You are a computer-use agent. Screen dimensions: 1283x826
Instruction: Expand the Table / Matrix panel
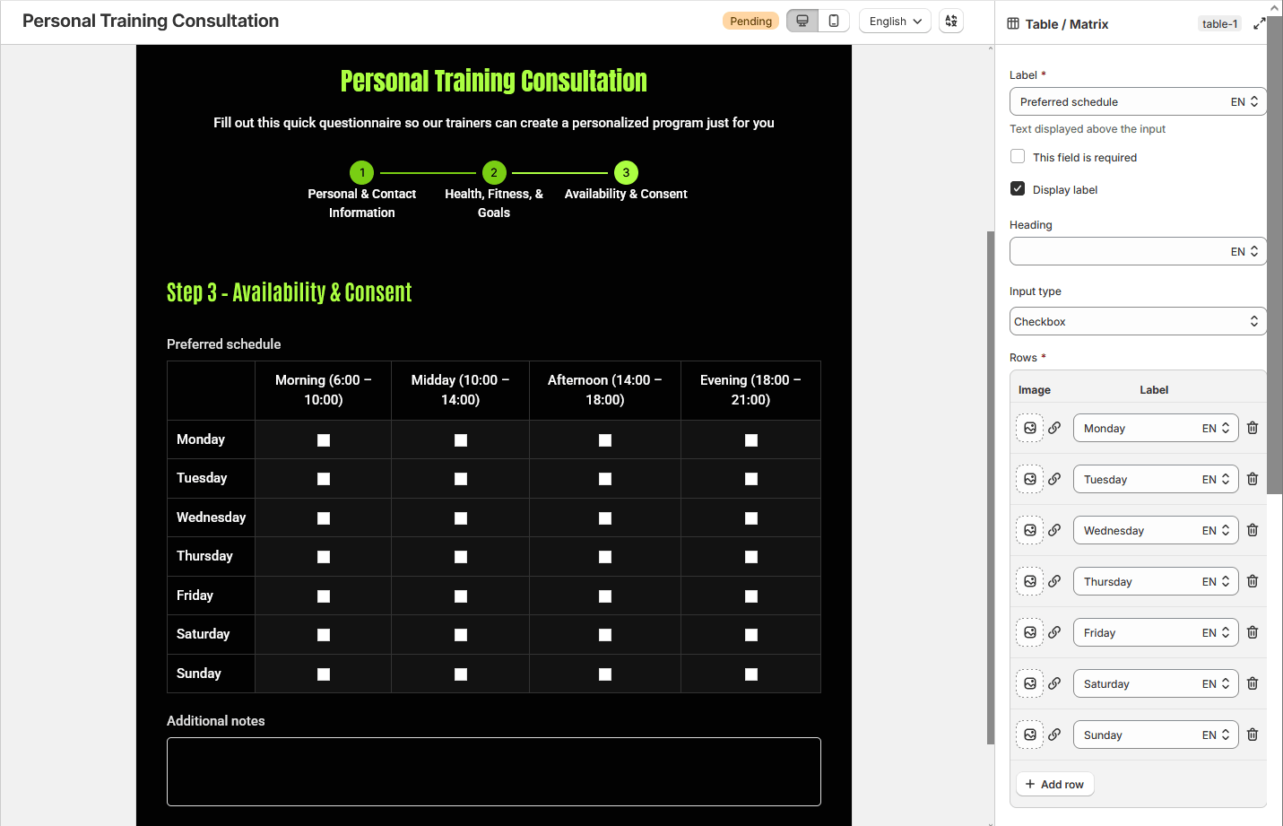pyautogui.click(x=1259, y=24)
